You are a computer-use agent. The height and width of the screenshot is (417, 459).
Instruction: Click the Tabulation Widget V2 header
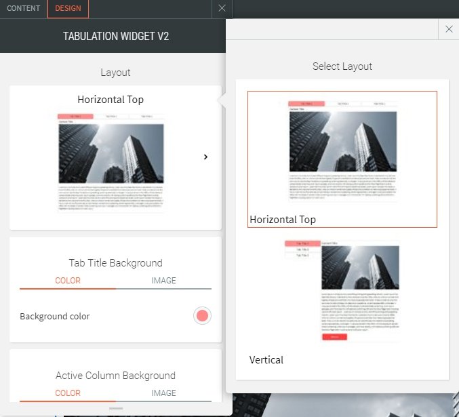(x=116, y=36)
